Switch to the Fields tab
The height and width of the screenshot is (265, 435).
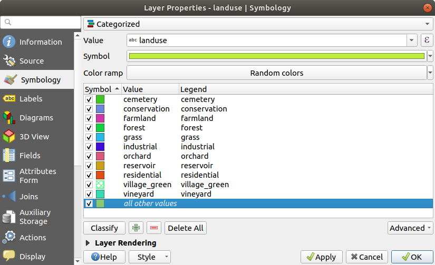[x=30, y=156]
